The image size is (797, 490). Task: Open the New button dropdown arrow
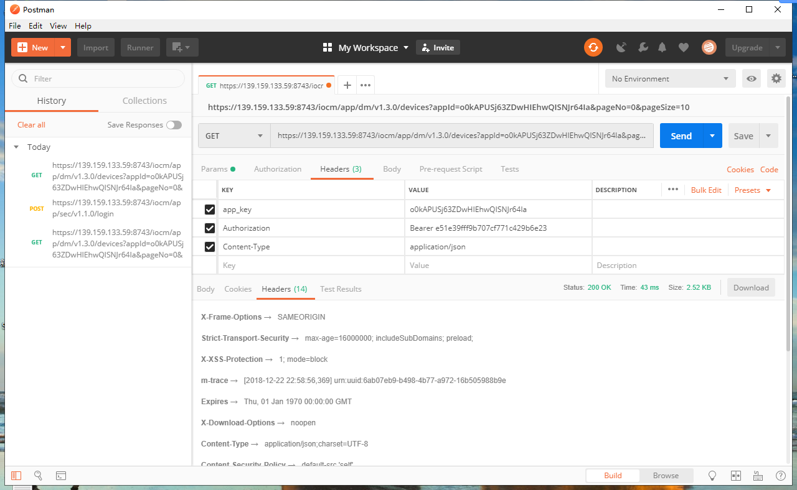click(63, 47)
